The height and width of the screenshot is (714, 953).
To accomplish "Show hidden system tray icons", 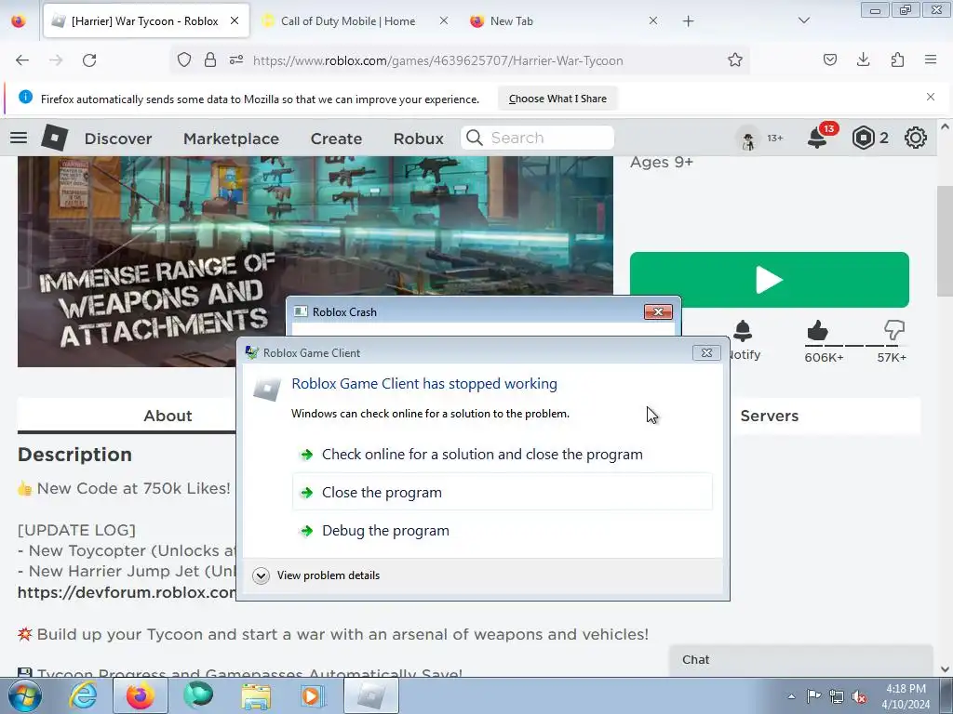I will coord(791,696).
